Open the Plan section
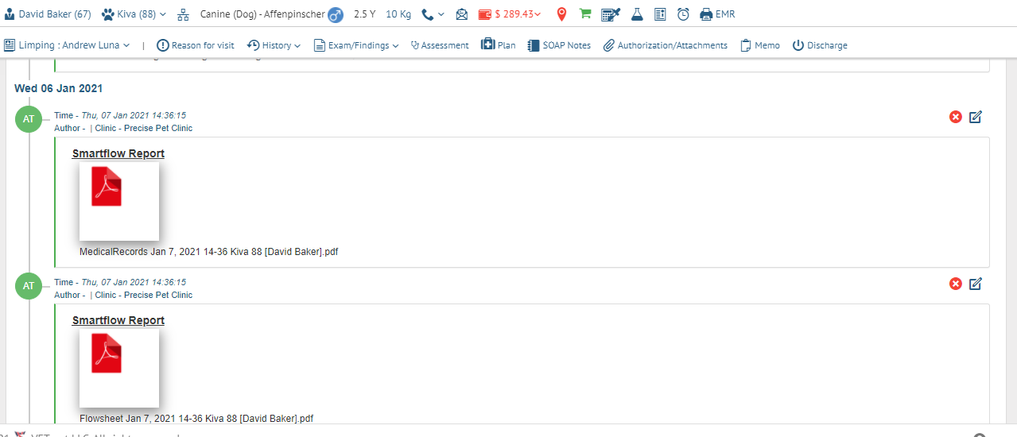Screen dimensions: 1017x437 click(499, 45)
